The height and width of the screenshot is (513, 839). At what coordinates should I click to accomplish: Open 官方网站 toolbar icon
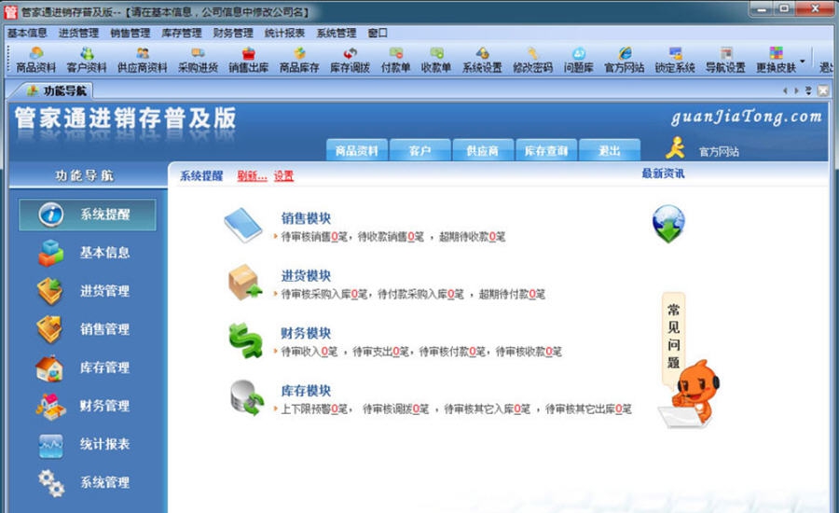click(x=624, y=60)
